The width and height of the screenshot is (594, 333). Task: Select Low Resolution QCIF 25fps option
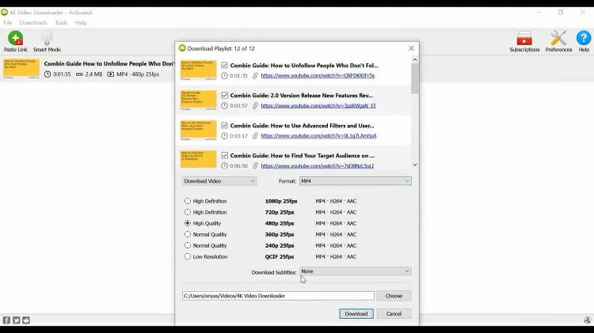[188, 256]
